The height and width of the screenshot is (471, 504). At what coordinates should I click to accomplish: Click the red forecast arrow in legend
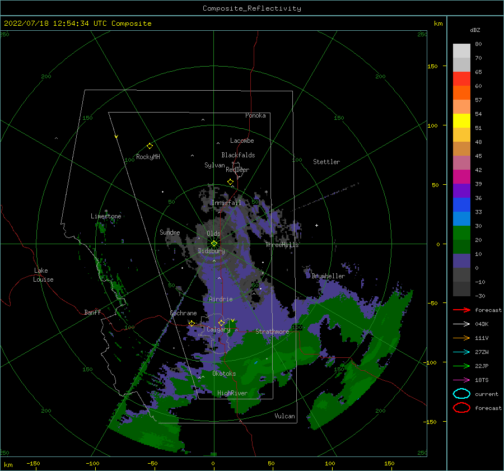click(x=461, y=310)
